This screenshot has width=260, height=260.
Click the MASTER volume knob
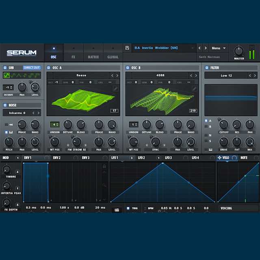point(239,51)
